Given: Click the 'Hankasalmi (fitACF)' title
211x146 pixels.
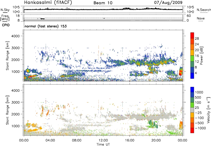Looking at the screenshot, I should click(48, 2).
